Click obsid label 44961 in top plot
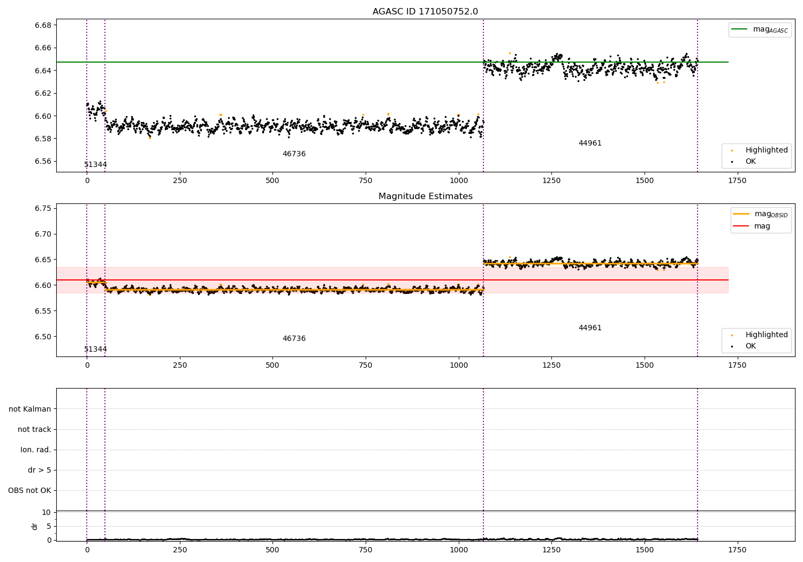The image size is (803, 562). coord(590,143)
